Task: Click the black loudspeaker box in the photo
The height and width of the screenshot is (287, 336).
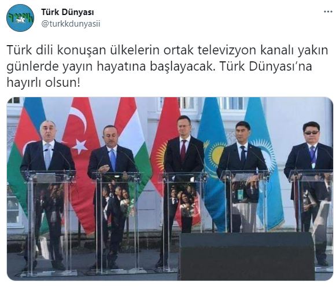Action: pos(246,256)
